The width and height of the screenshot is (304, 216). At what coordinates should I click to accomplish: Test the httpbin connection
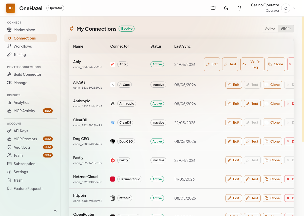point(252,198)
